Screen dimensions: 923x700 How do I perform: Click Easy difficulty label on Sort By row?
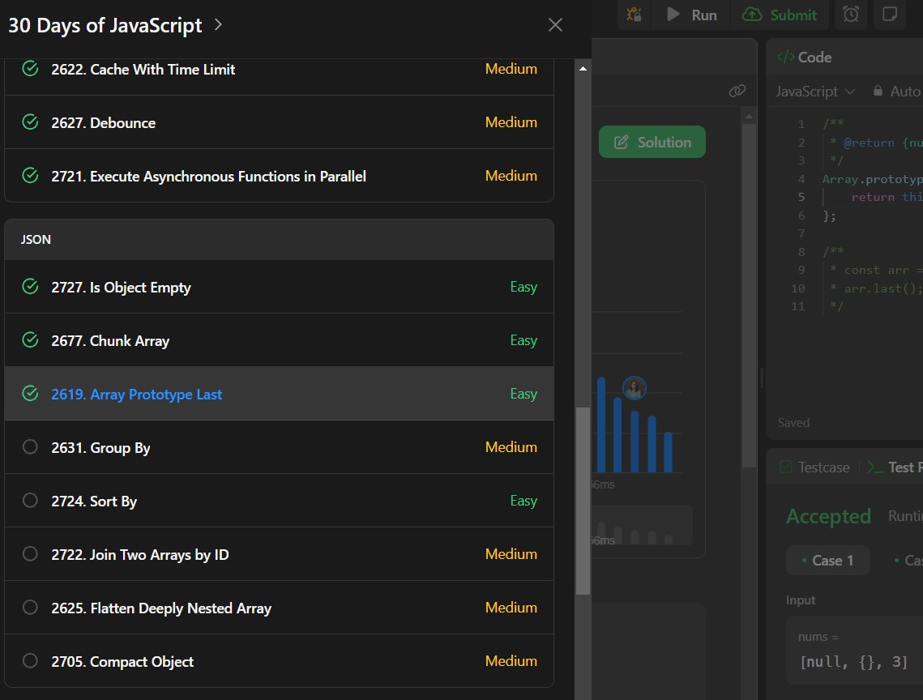point(523,501)
